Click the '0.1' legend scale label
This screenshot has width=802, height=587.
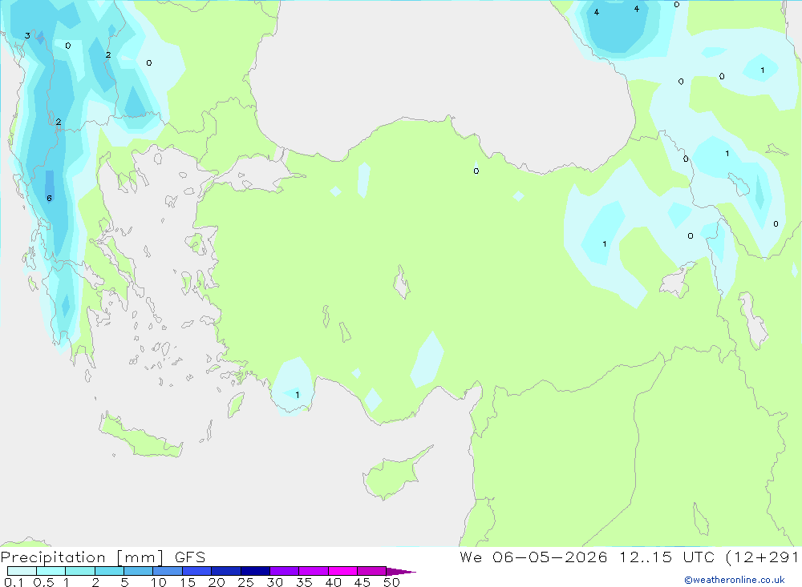14,582
